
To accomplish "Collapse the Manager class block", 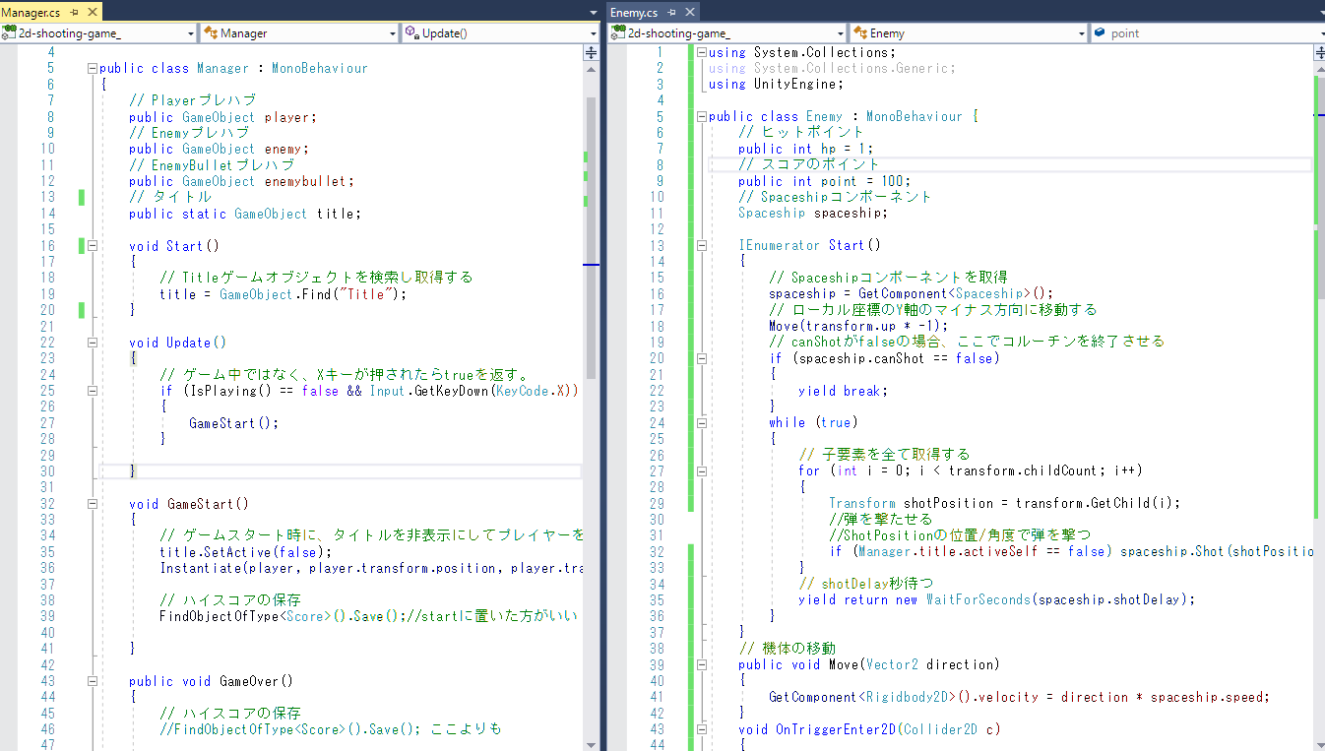I will pyautogui.click(x=93, y=69).
